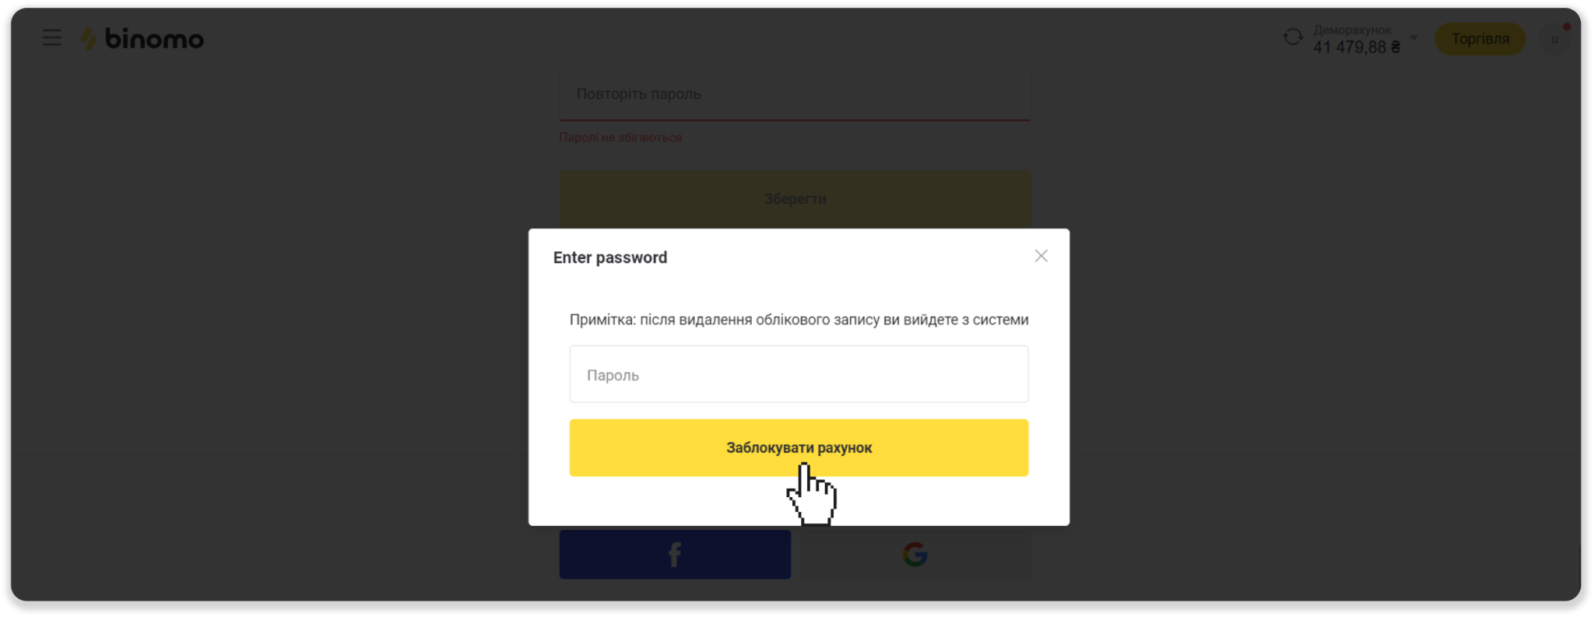Click the Примітка note text

point(799,320)
